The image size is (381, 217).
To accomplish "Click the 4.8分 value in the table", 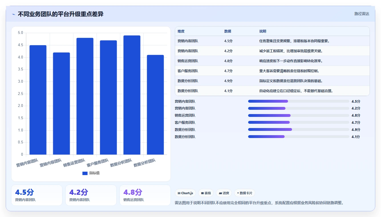I will (x=228, y=61).
